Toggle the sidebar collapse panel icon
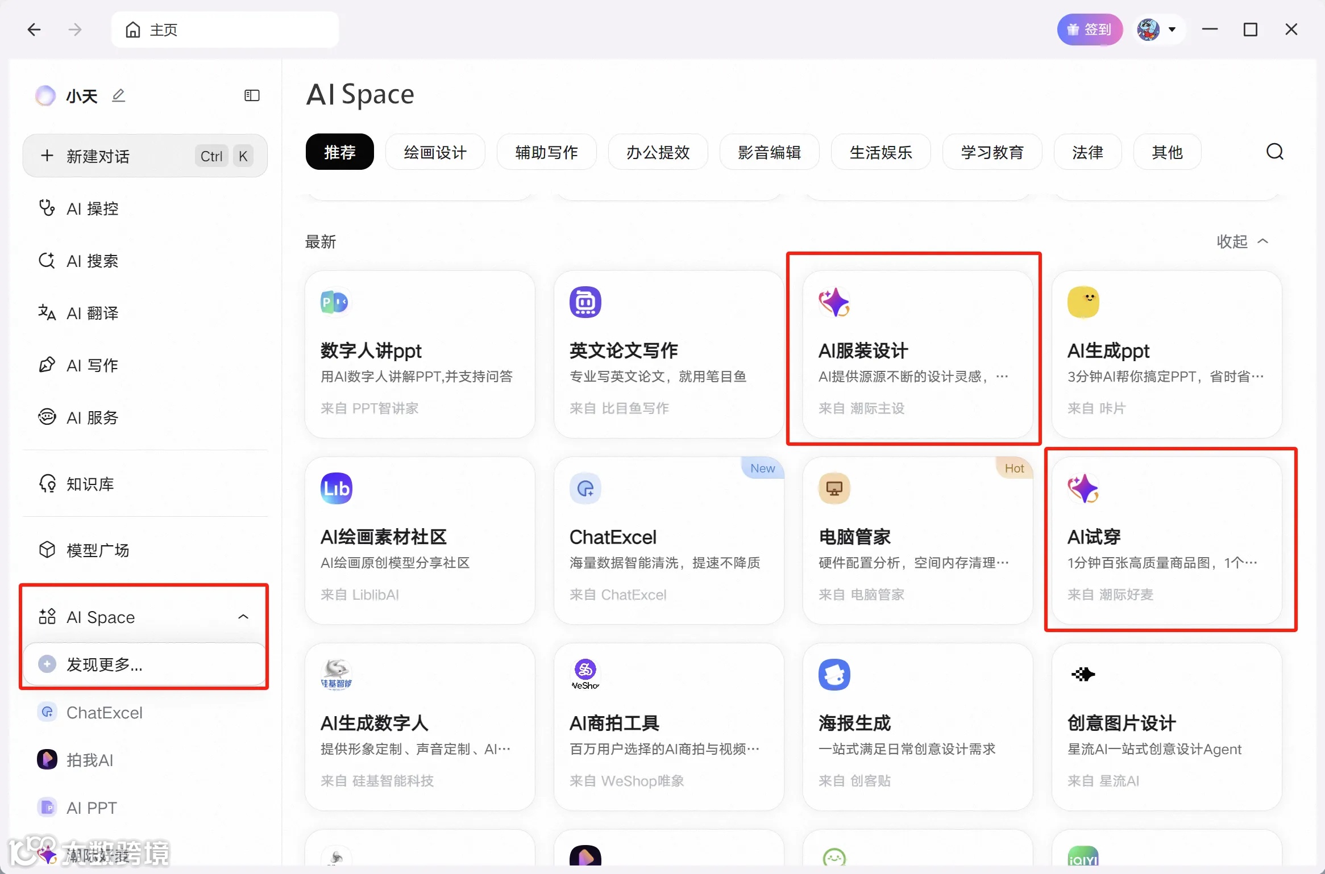Image resolution: width=1325 pixels, height=874 pixels. tap(252, 95)
